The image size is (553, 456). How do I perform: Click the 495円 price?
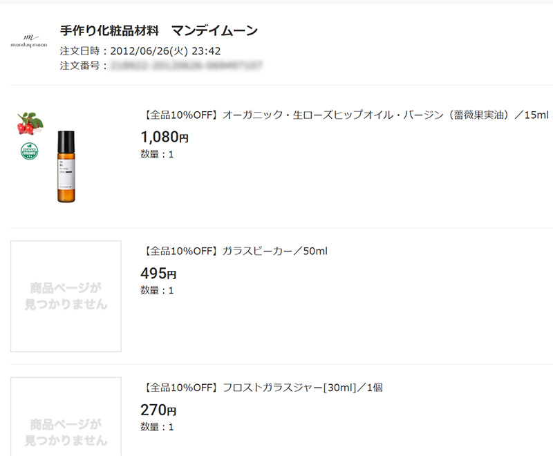click(x=158, y=273)
